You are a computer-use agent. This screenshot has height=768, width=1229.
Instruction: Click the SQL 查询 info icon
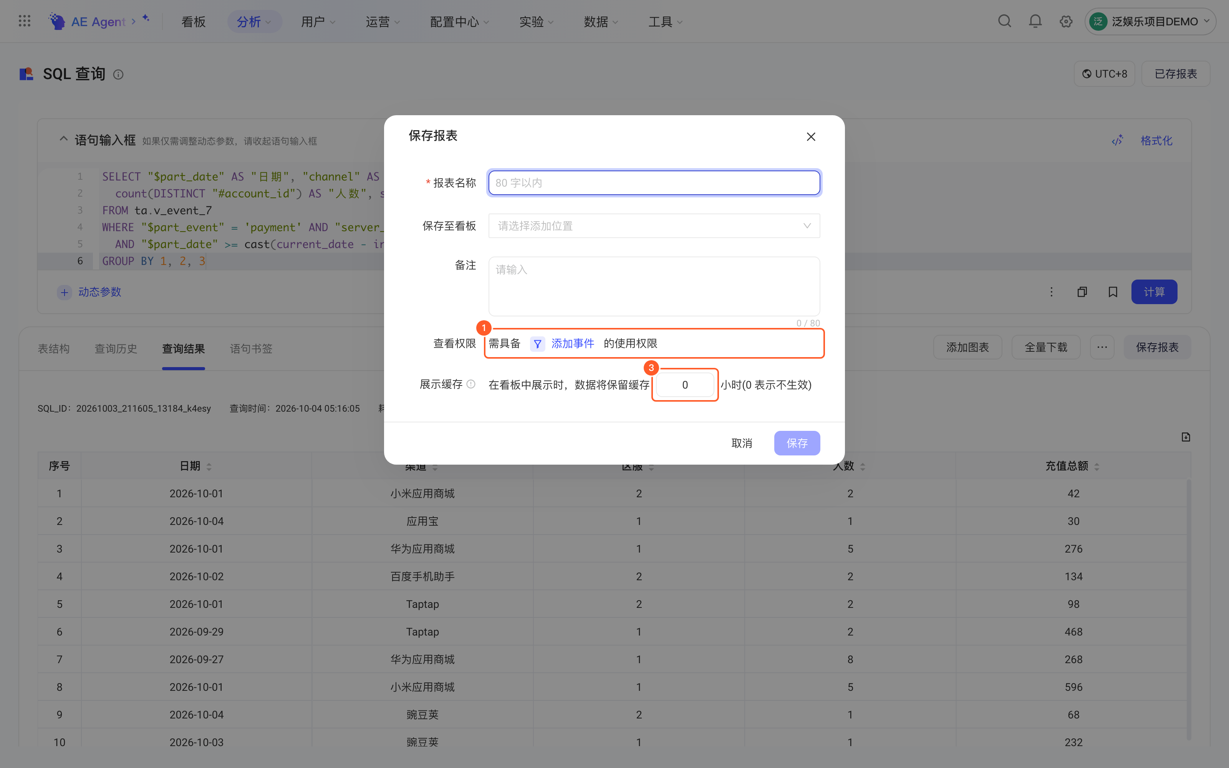(118, 74)
